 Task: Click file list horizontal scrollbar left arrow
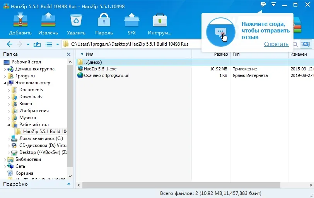click(x=79, y=185)
